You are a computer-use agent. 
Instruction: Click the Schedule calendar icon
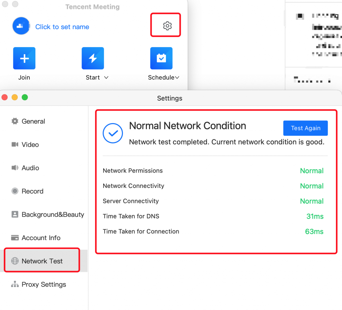(161, 58)
